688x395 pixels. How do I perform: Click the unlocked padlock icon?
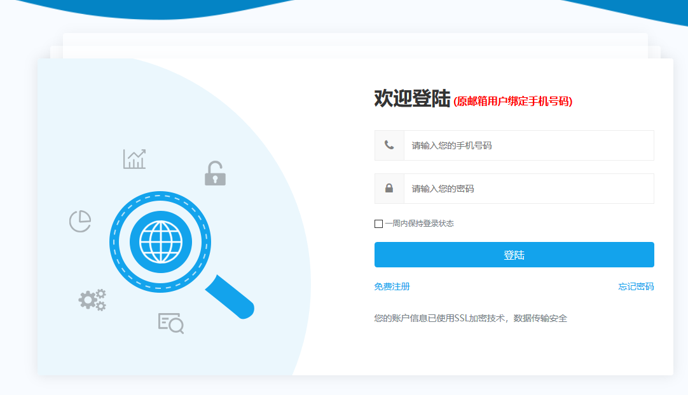(x=215, y=174)
